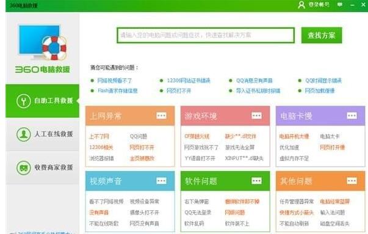Open 摄像头打不开 in 视频声音 card
Viewport: 368px width, 234px height.
(x=145, y=213)
